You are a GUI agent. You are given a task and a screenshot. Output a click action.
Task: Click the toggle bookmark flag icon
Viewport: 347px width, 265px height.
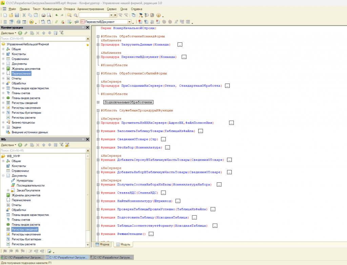click(x=5, y=251)
